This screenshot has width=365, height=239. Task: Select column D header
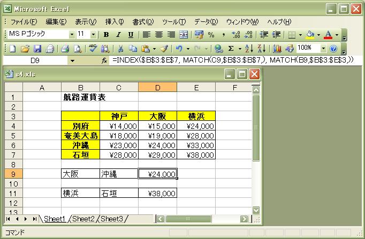coord(157,88)
